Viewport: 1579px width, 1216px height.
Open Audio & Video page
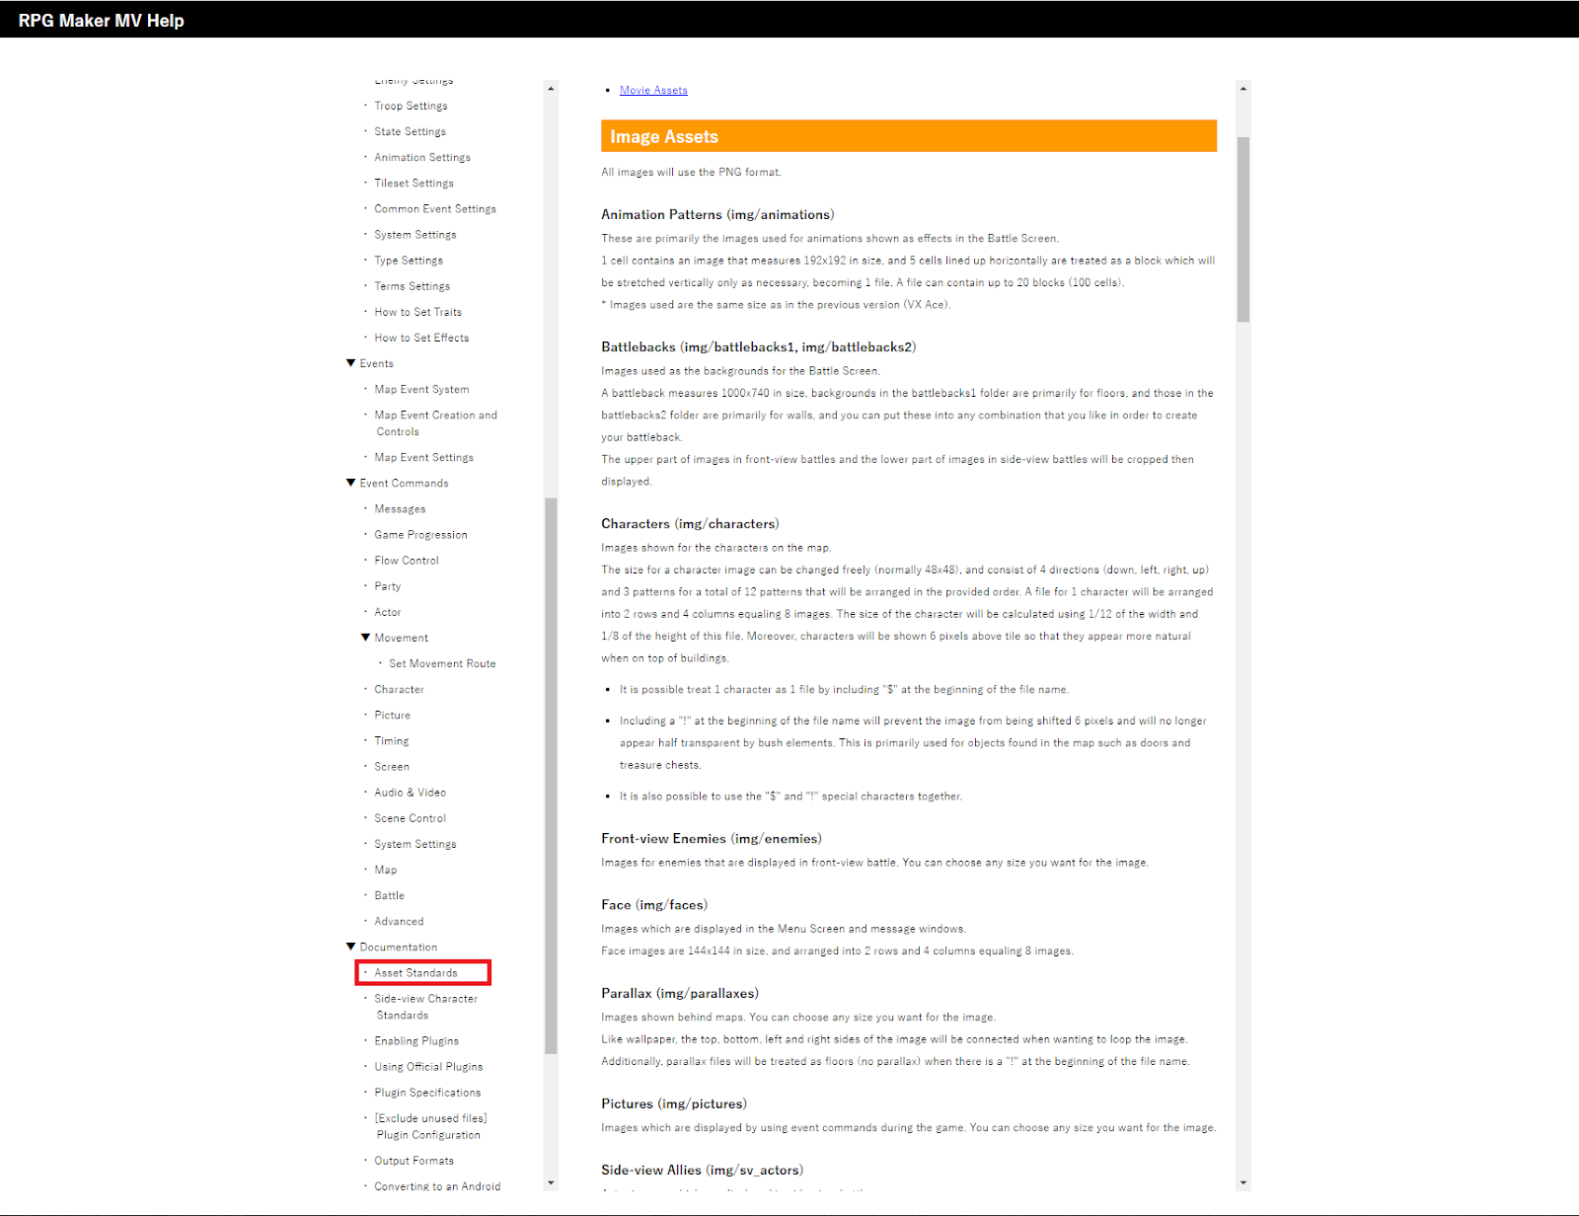[x=410, y=792]
